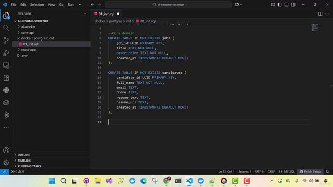Show more menu items ellipsis in menu bar
The height and width of the screenshot is (187, 333).
click(81, 5)
